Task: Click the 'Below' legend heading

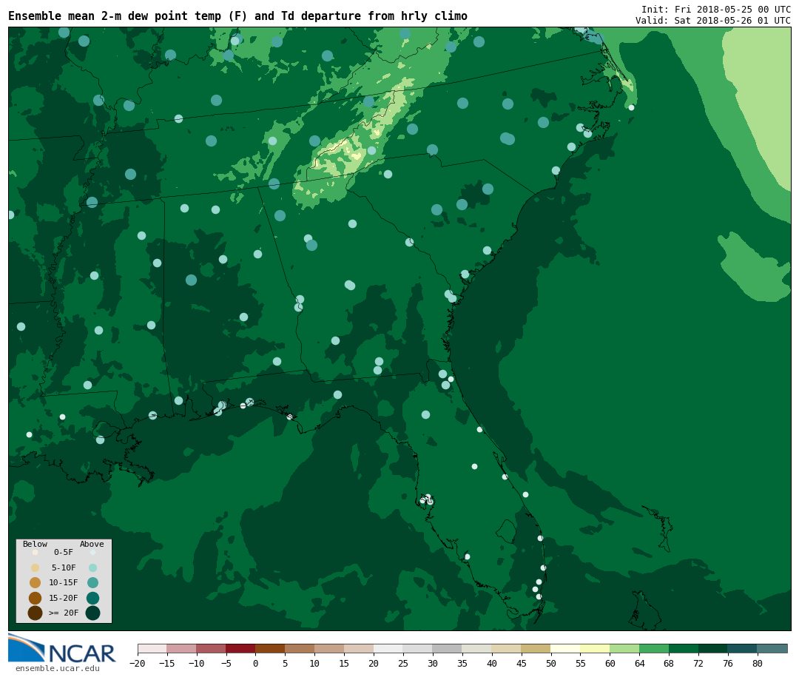Action: coord(36,544)
